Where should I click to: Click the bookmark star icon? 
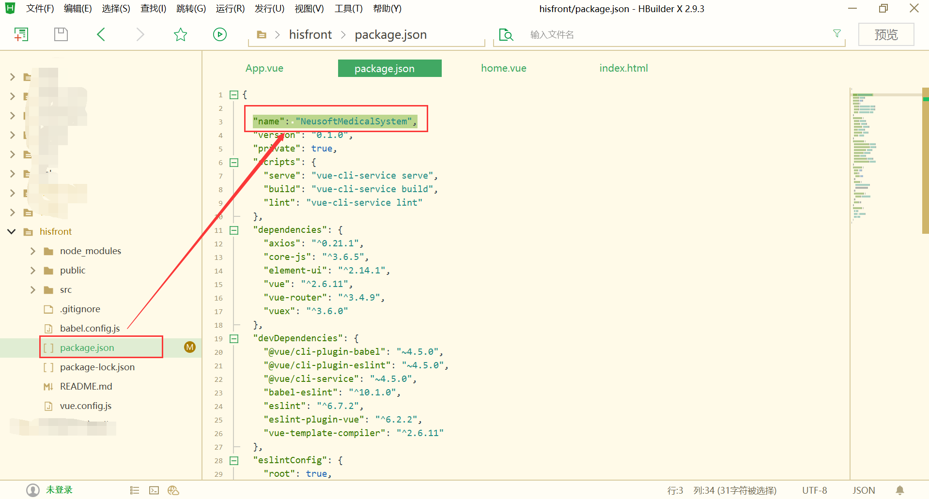[180, 34]
